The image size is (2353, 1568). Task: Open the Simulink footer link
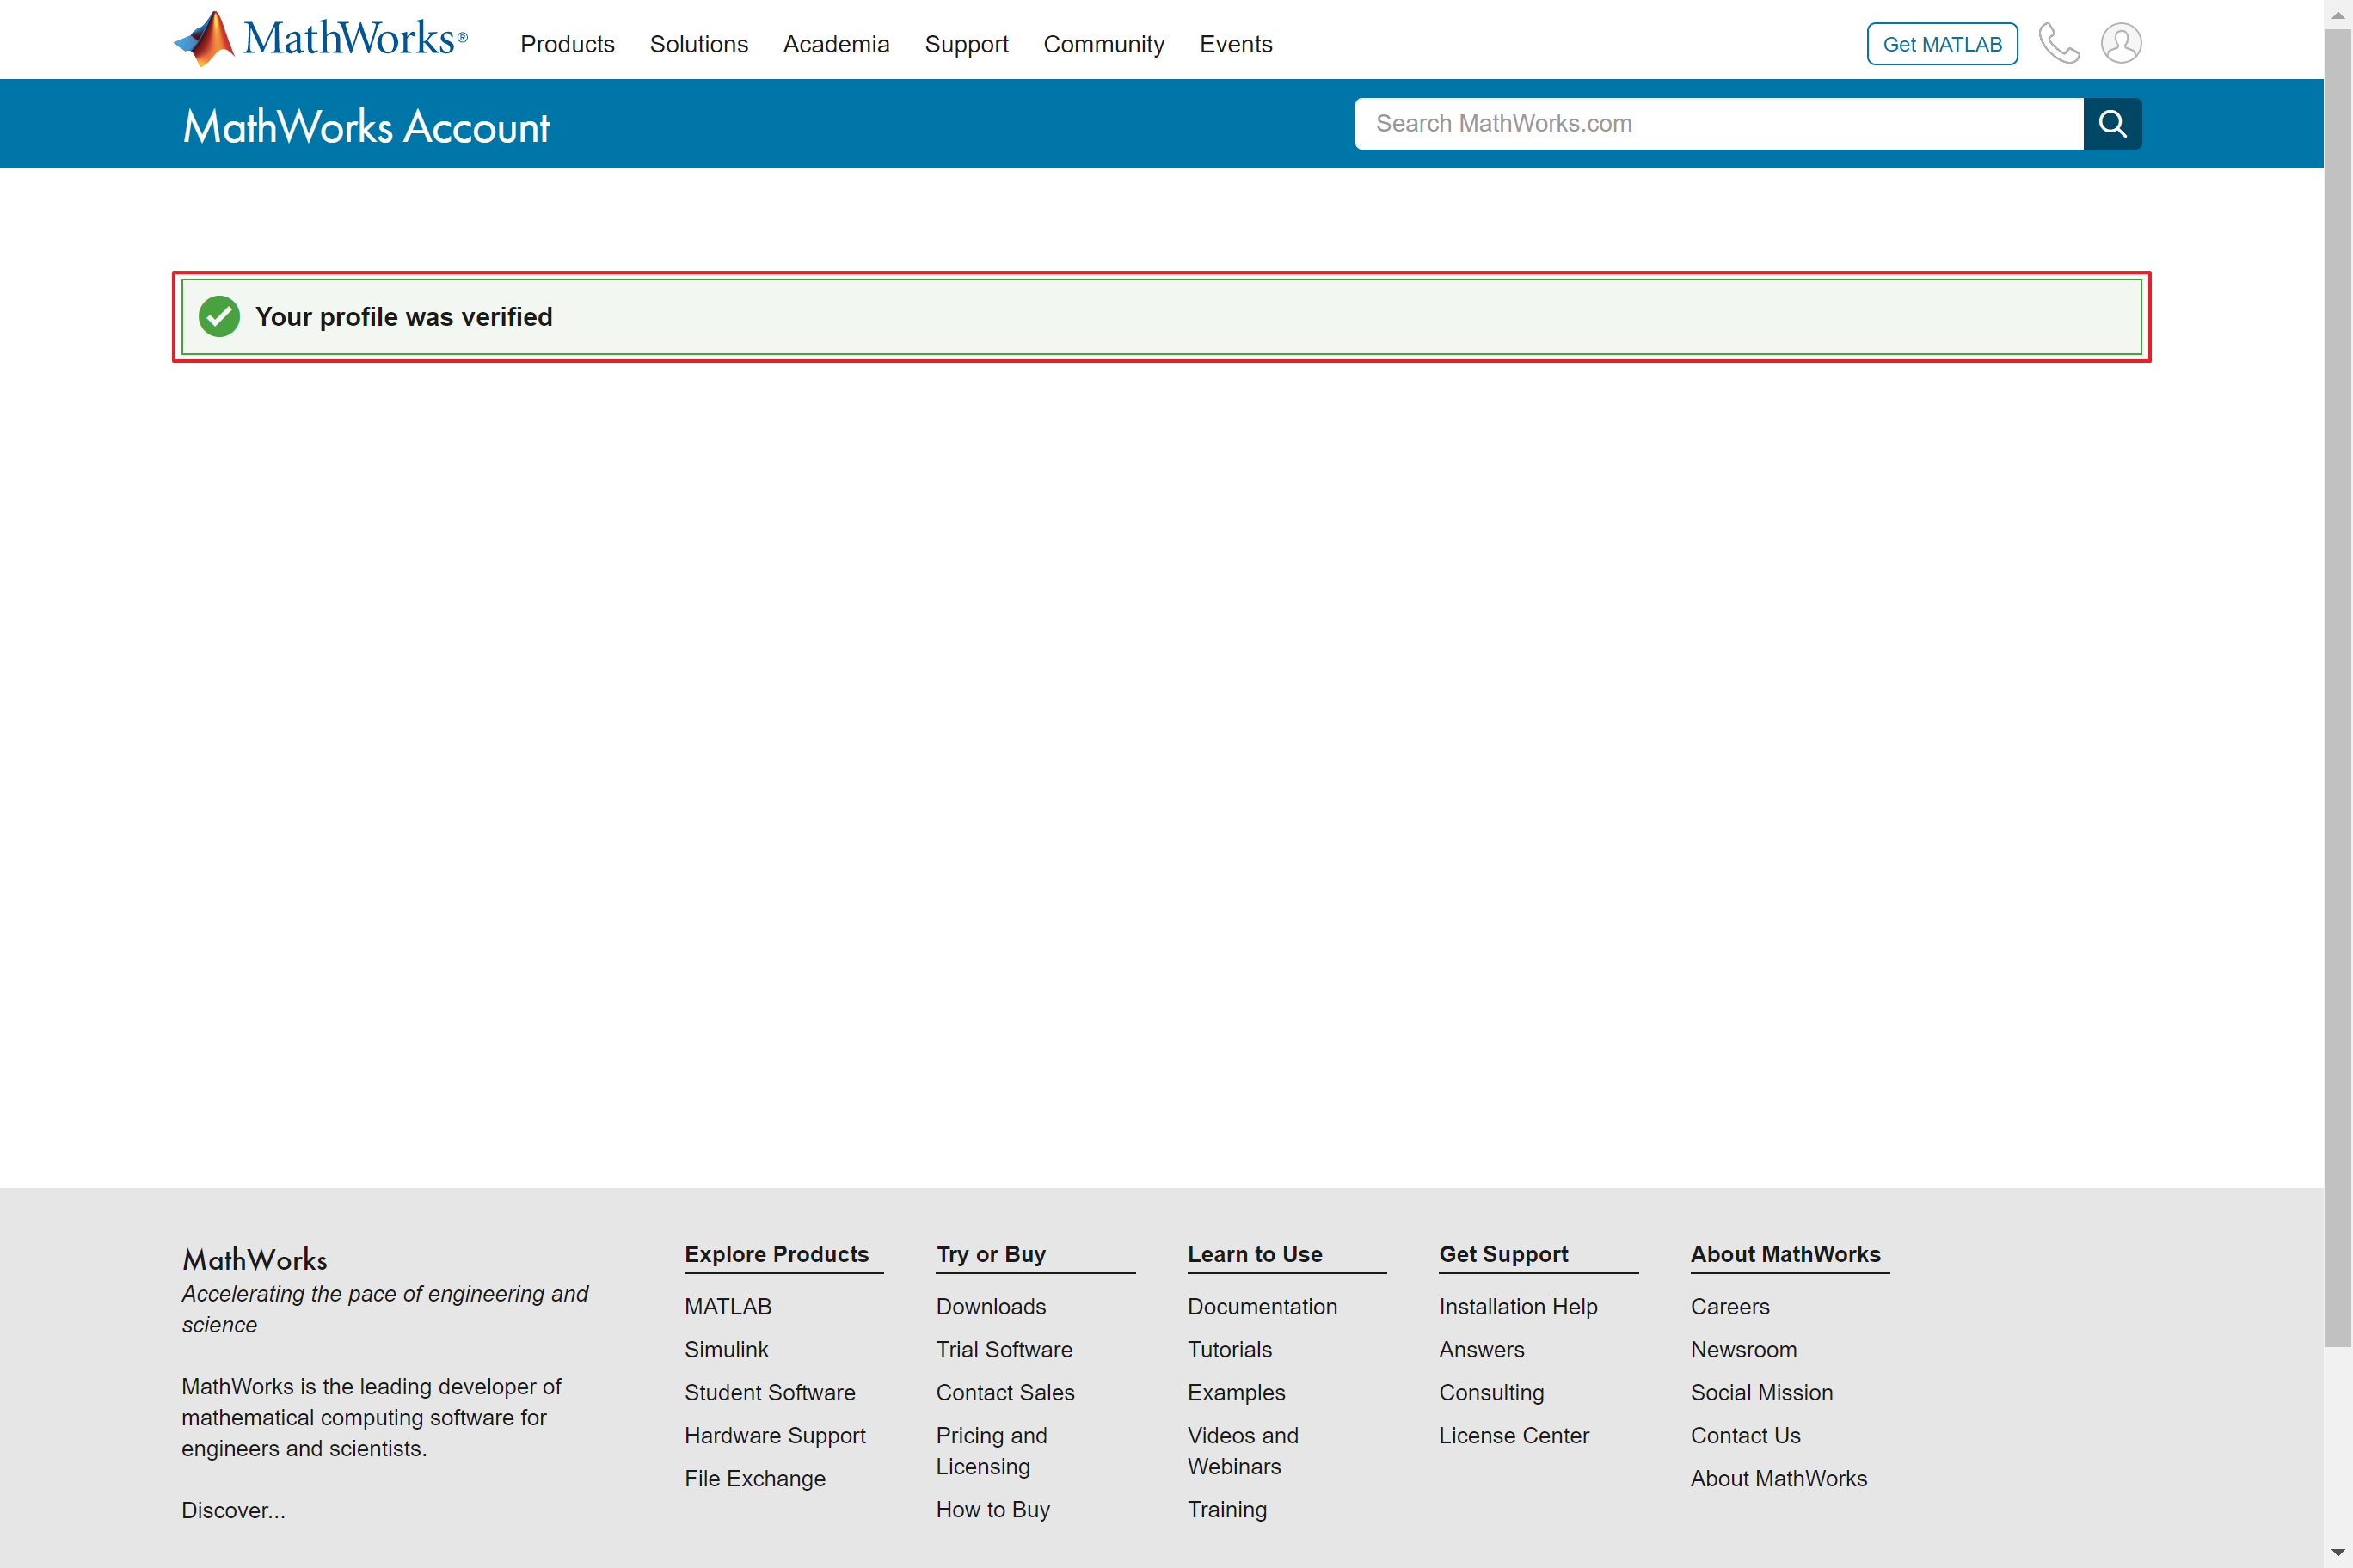727,1349
